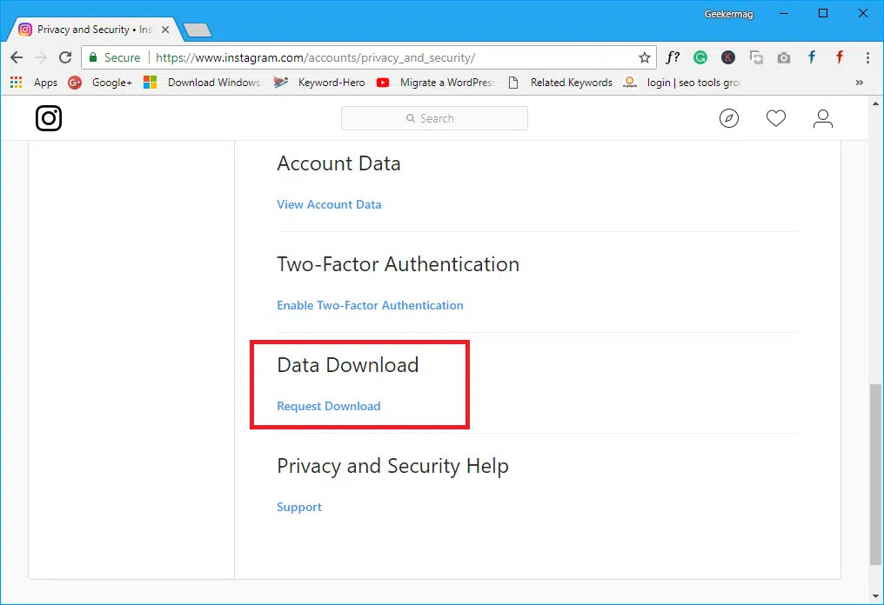Go back using the back arrow
The width and height of the screenshot is (884, 605).
coord(16,57)
